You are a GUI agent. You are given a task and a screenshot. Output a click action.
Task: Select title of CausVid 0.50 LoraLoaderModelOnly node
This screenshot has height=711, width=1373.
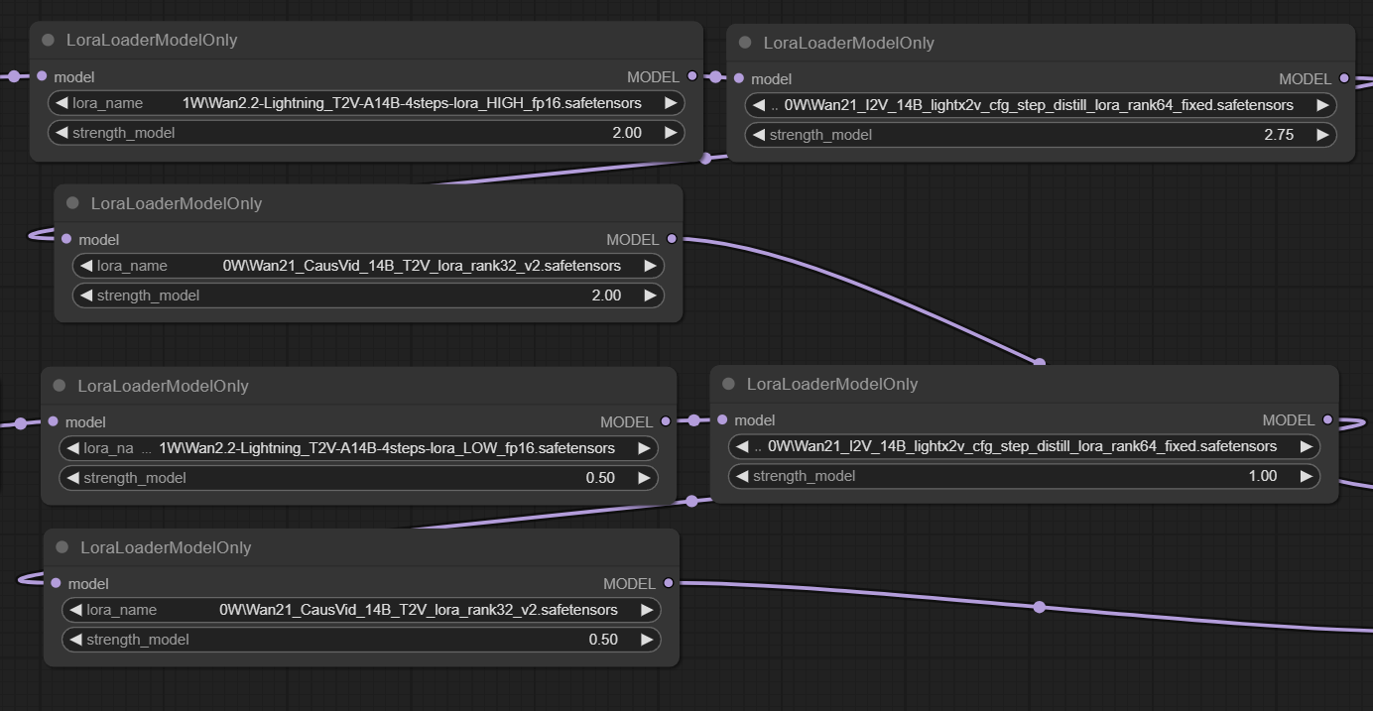pyautogui.click(x=166, y=547)
